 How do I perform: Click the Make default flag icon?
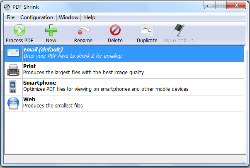tap(179, 30)
